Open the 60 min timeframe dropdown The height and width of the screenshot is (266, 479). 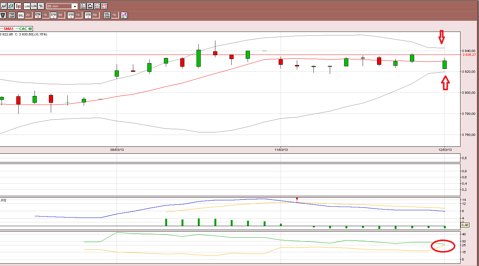click(62, 6)
